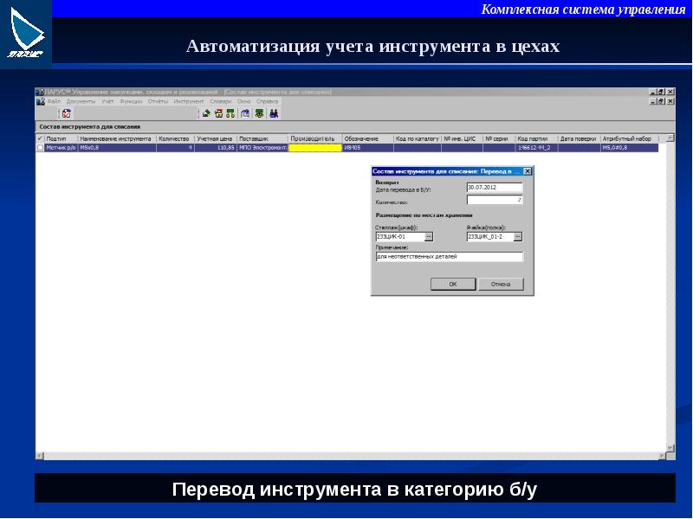Click the house-shaped toolbar icon
This screenshot has height=519, width=693.
(x=218, y=113)
